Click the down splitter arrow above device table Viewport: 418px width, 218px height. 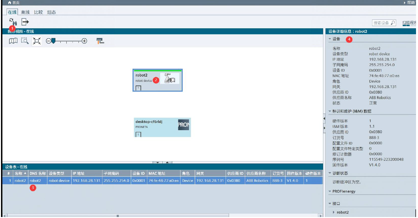click(x=158, y=162)
